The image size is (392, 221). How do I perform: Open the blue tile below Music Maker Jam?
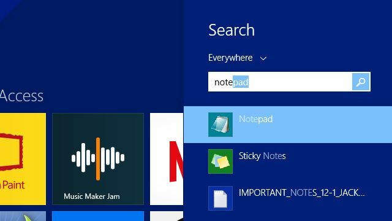(98, 216)
